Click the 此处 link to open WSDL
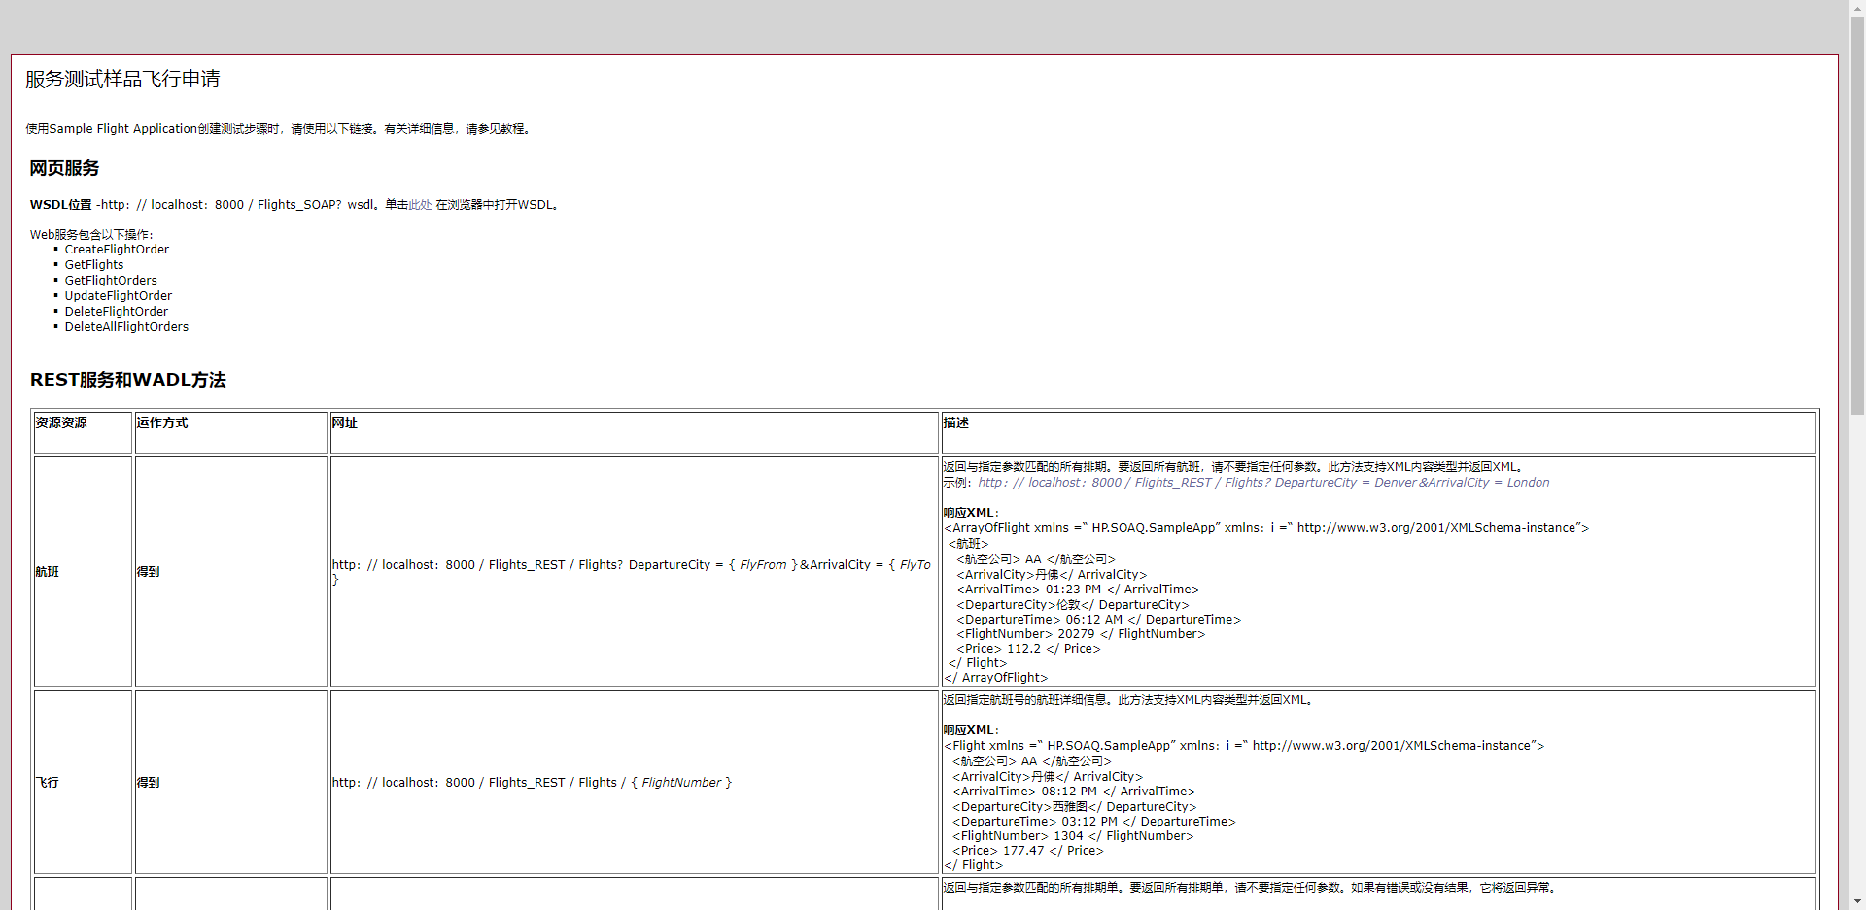The image size is (1866, 910). 418,204
